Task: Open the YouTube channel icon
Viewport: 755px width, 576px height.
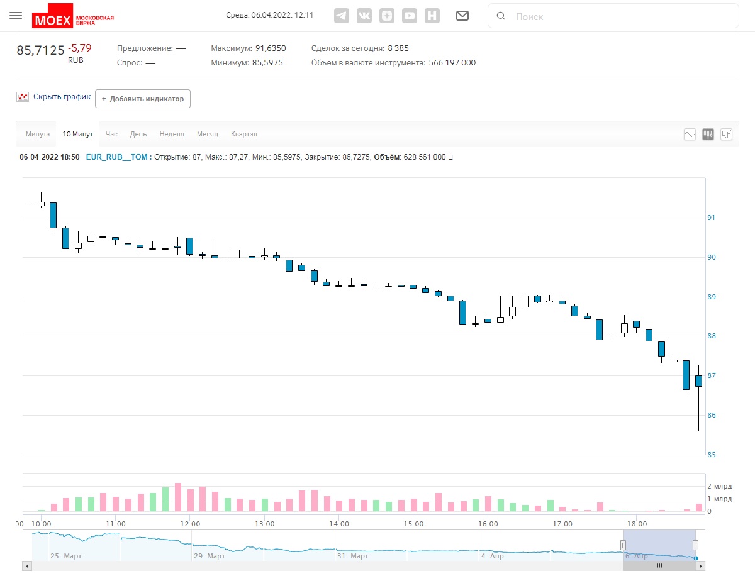Action: click(x=410, y=16)
